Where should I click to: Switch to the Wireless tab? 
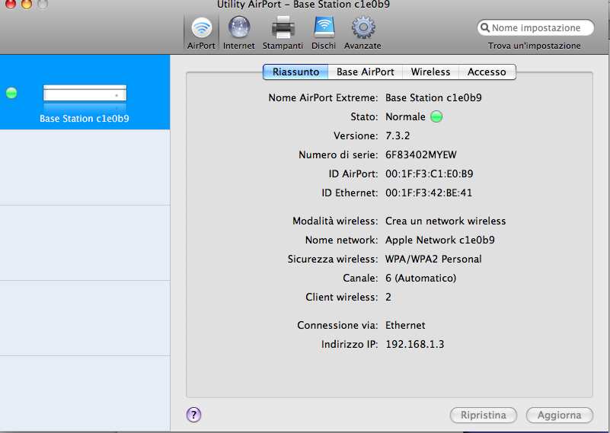pyautogui.click(x=430, y=72)
